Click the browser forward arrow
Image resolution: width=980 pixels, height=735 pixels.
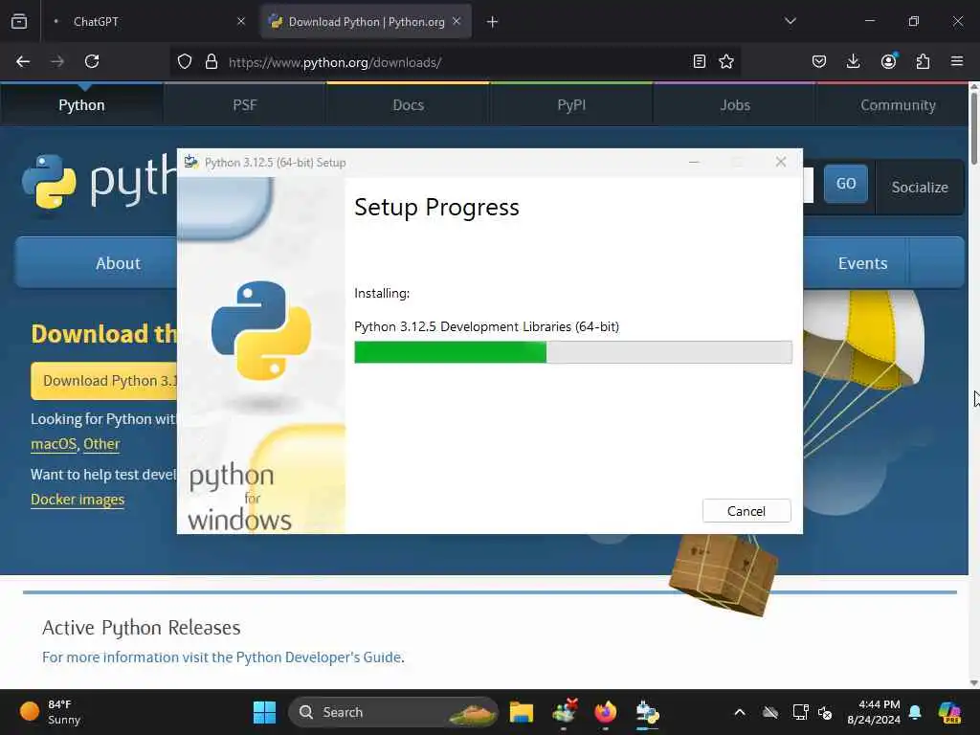click(57, 61)
